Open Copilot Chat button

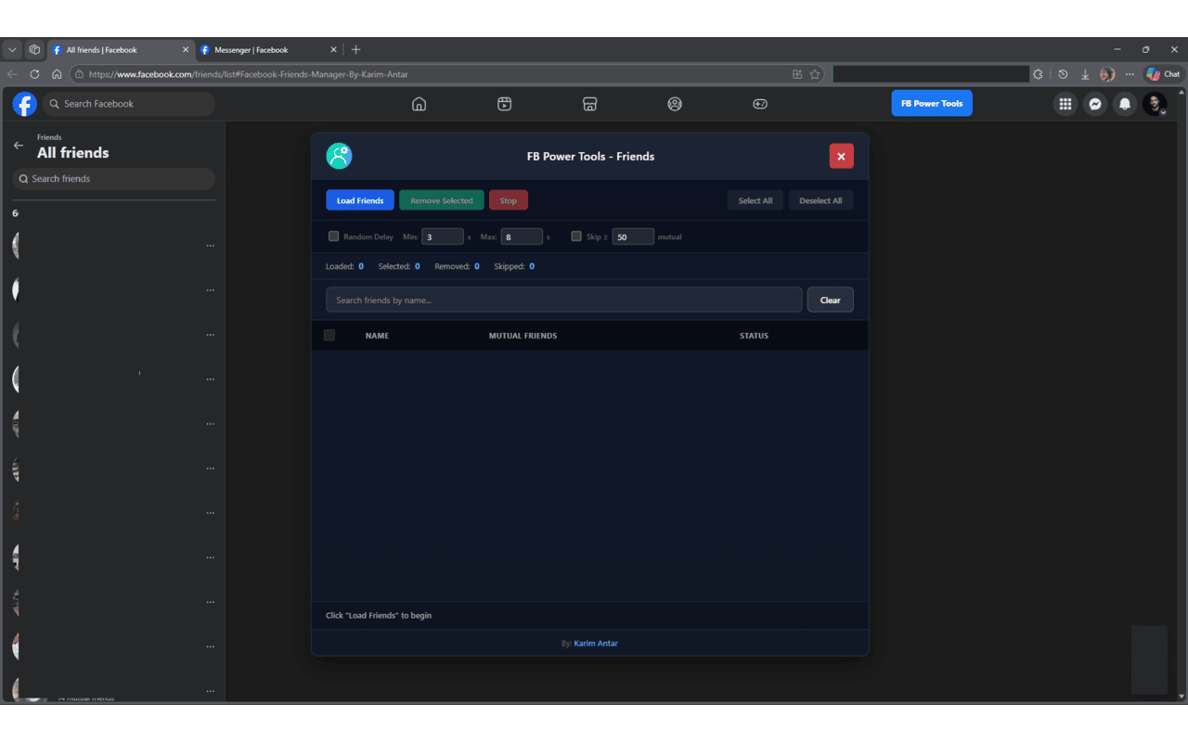(x=1163, y=74)
